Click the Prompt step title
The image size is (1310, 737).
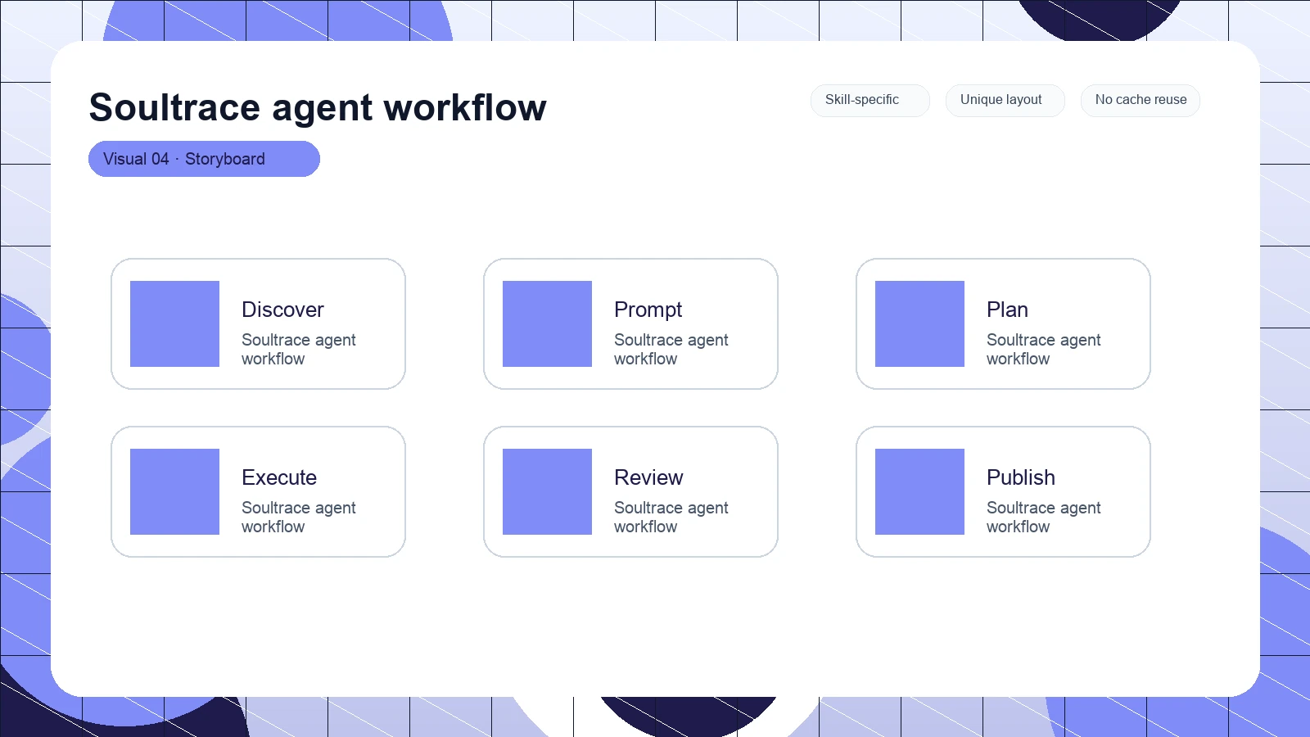click(x=648, y=310)
